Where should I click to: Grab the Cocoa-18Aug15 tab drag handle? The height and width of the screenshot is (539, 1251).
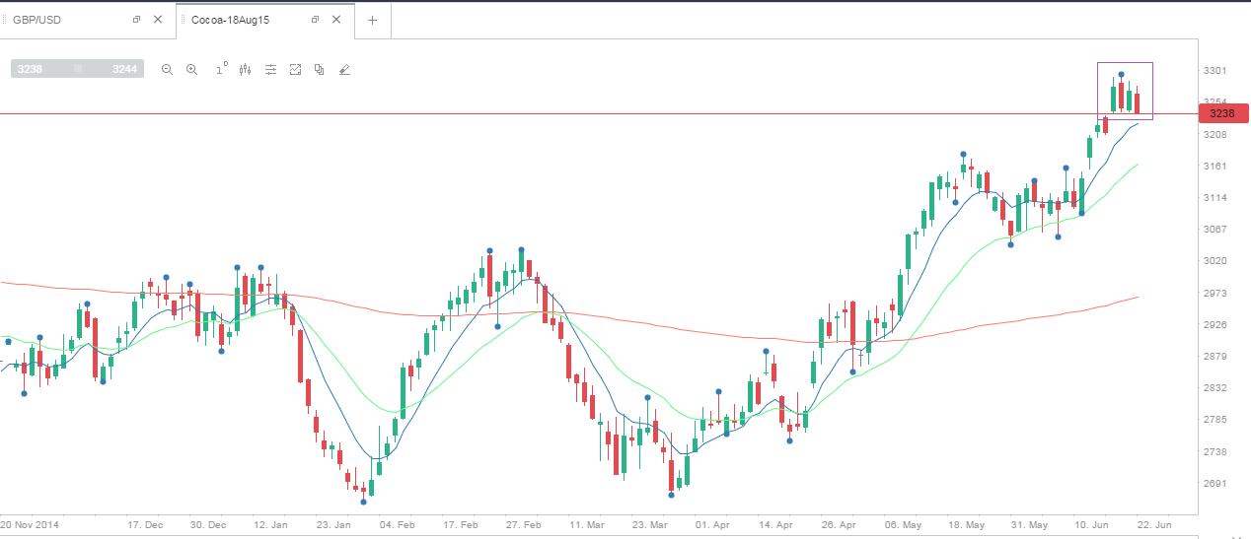tap(184, 20)
